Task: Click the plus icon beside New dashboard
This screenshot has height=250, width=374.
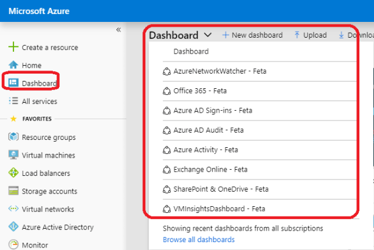Action: 226,35
